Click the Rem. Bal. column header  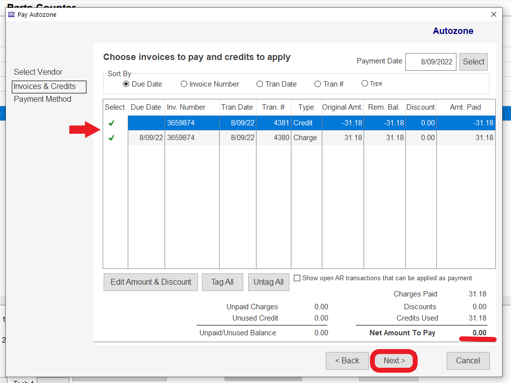[384, 107]
